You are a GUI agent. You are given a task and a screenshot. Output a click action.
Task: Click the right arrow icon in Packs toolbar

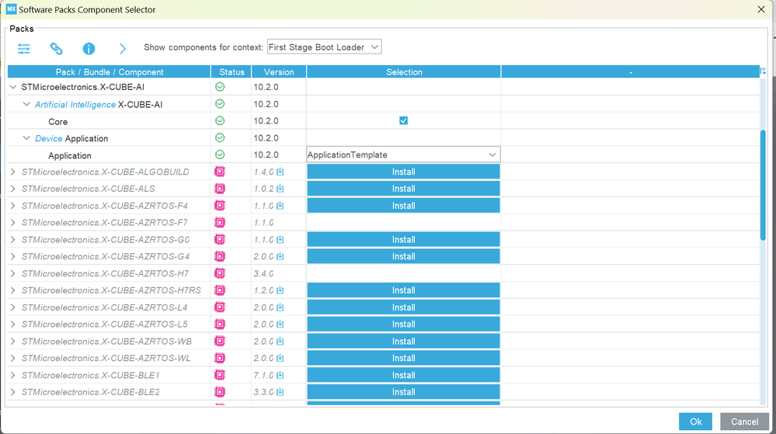point(122,48)
